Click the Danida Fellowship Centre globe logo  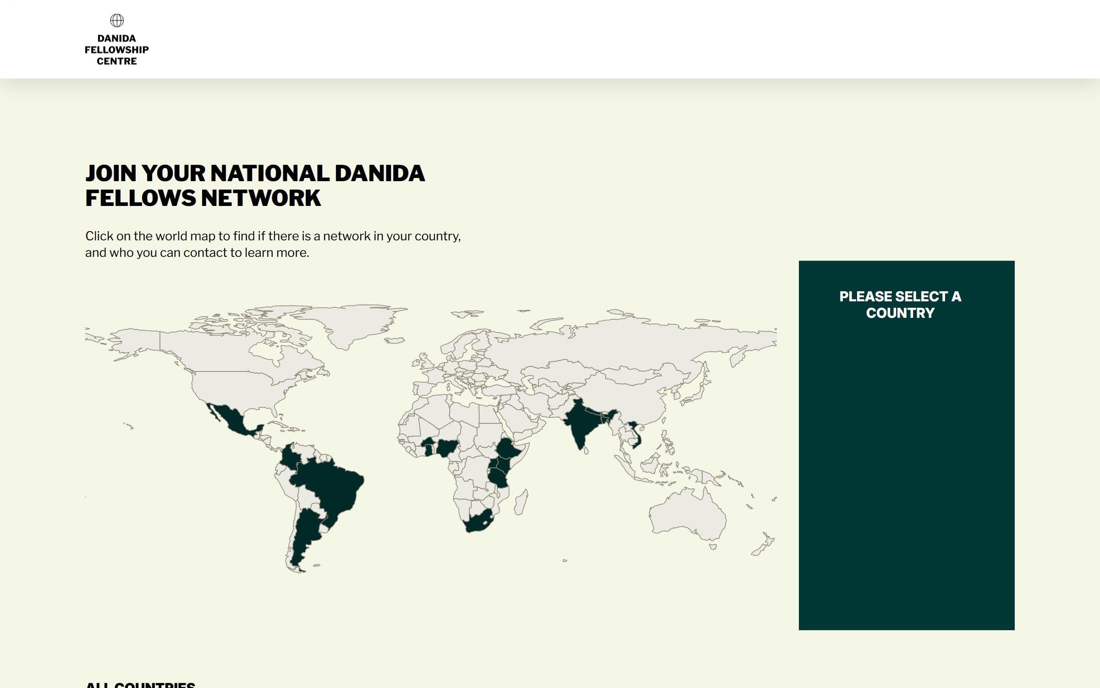coord(117,20)
